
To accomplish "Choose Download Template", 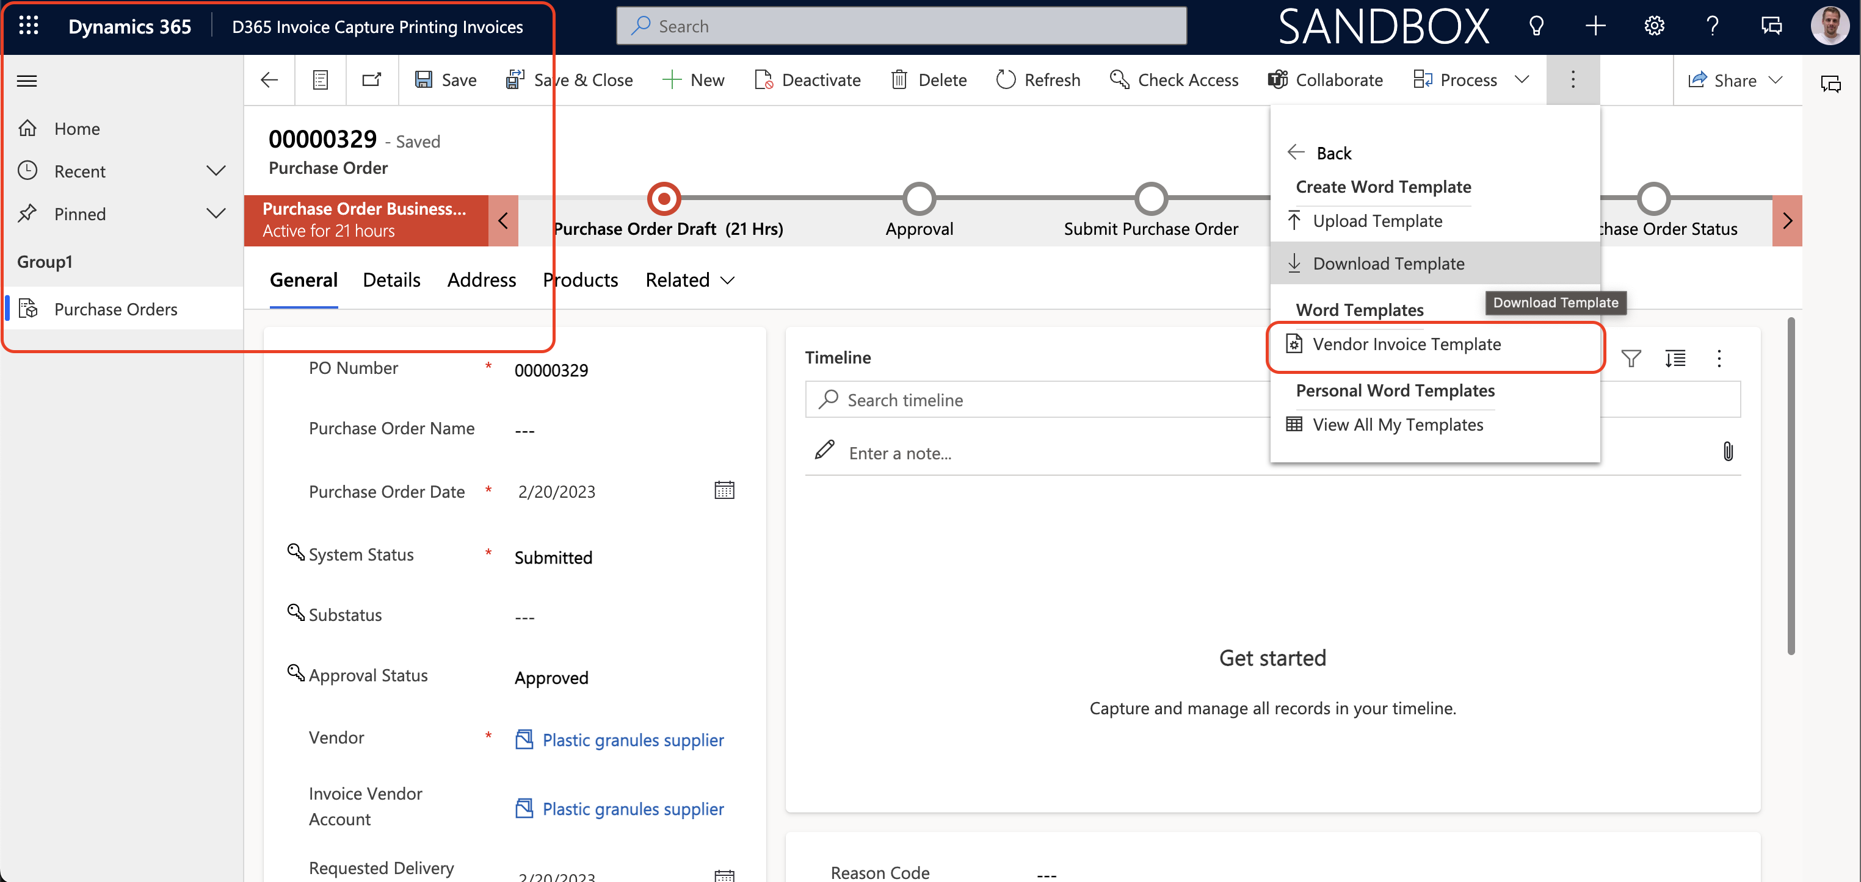I will [1435, 263].
